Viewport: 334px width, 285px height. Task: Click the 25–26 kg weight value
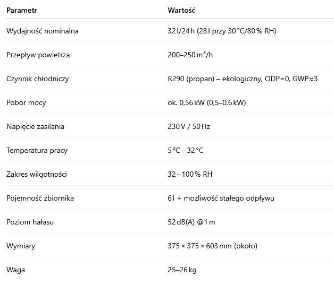point(182,270)
